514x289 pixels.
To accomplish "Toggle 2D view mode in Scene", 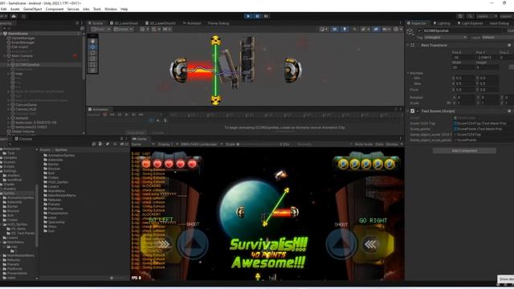I will tap(335, 29).
